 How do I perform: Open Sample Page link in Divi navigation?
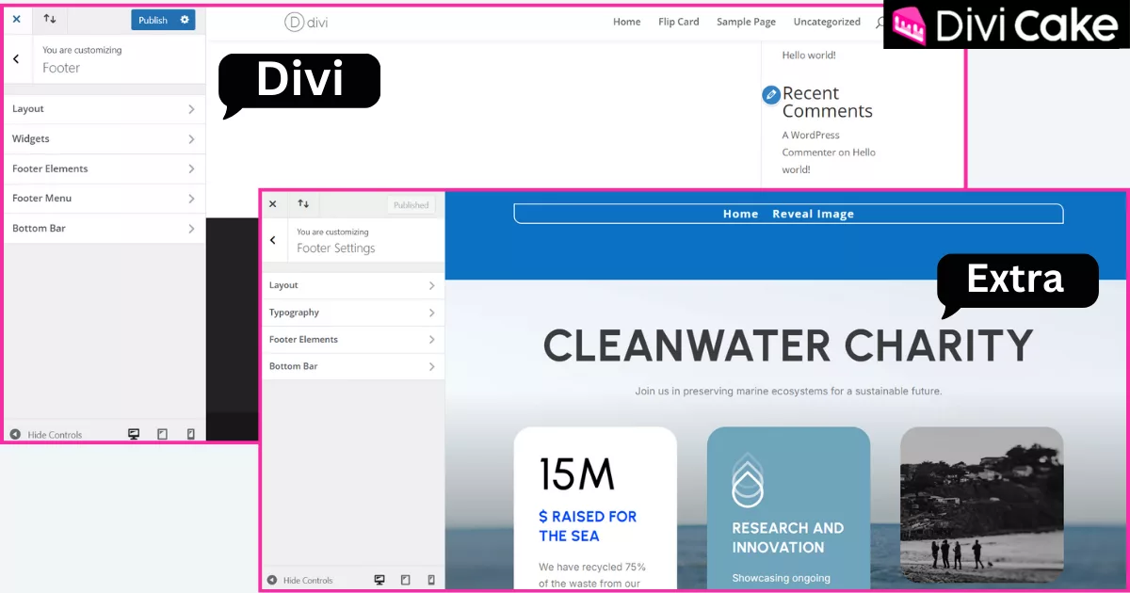click(x=746, y=22)
